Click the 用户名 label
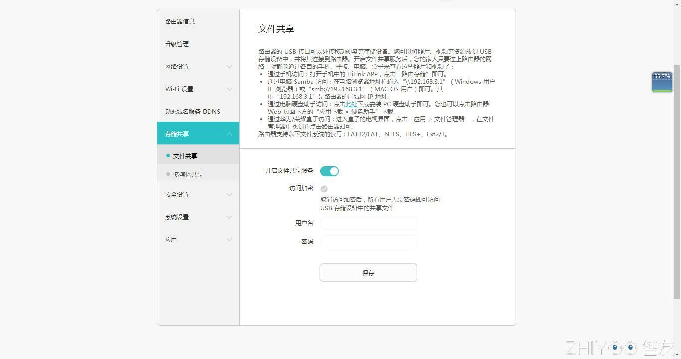 [x=304, y=223]
